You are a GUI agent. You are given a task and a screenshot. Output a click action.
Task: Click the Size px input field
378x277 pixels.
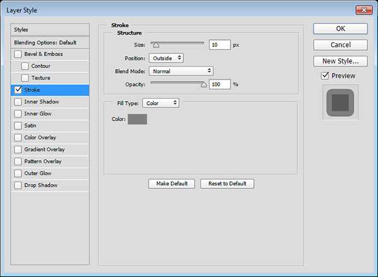click(x=220, y=45)
